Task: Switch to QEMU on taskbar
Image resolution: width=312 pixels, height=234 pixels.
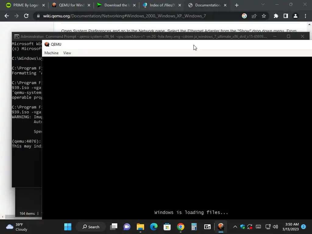Action: 221,227
